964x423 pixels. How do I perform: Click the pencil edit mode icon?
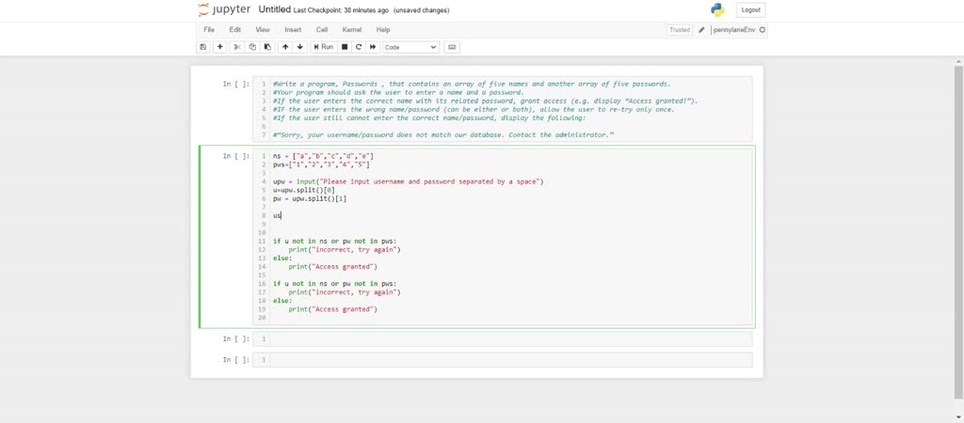(701, 29)
